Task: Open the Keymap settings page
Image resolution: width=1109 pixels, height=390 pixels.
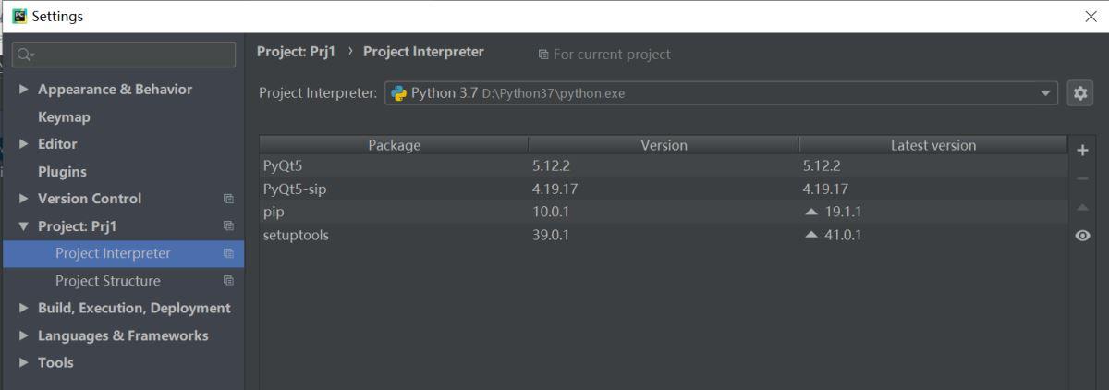Action: point(64,117)
